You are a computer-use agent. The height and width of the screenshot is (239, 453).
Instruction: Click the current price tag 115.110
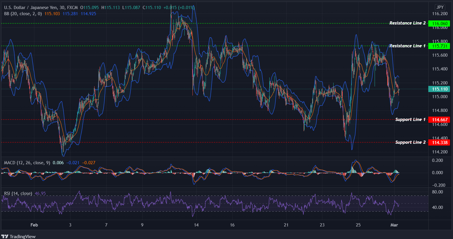coord(439,89)
